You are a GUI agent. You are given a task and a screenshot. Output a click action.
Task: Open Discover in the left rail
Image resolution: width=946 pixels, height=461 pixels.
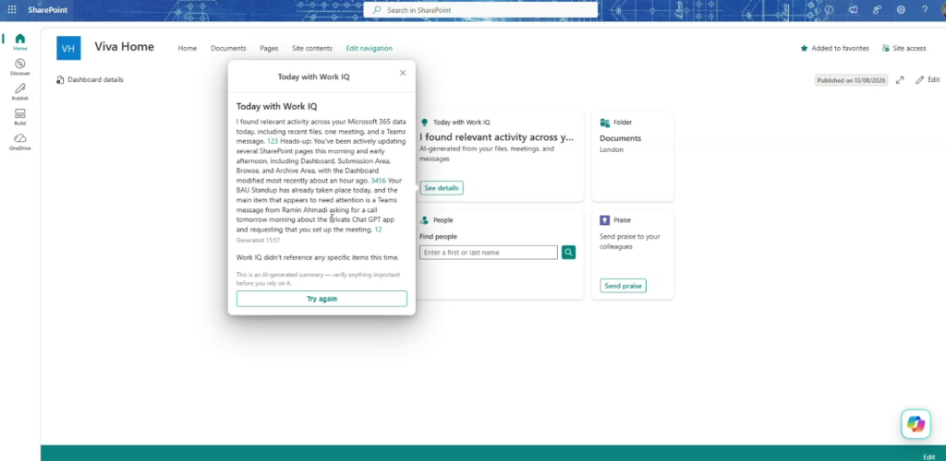(20, 66)
